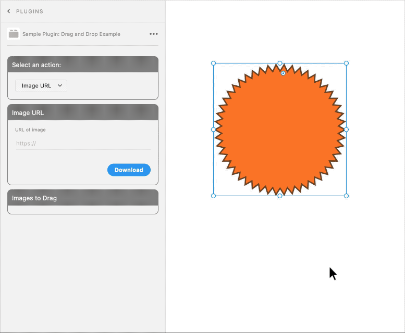This screenshot has width=405, height=333.
Task: Click the left-middle selection handle of the shape
Action: tap(213, 130)
